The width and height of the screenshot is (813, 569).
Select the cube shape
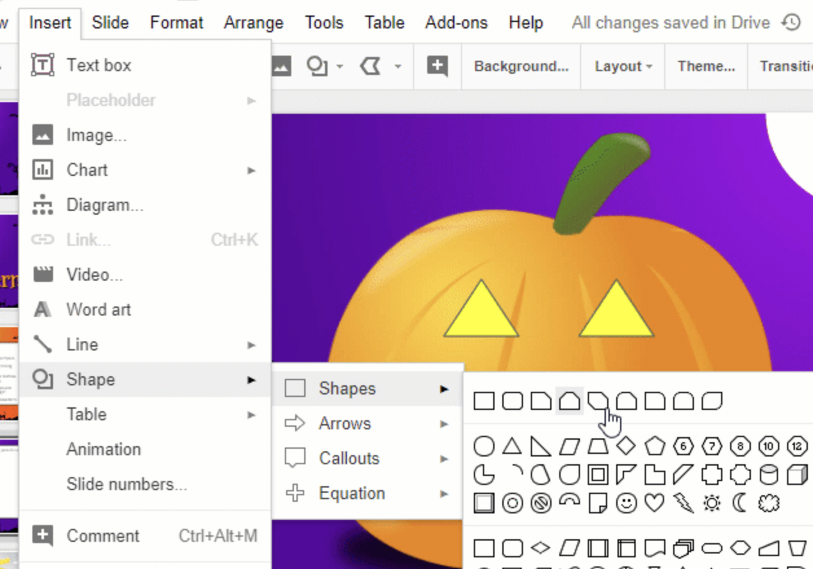pyautogui.click(x=797, y=475)
